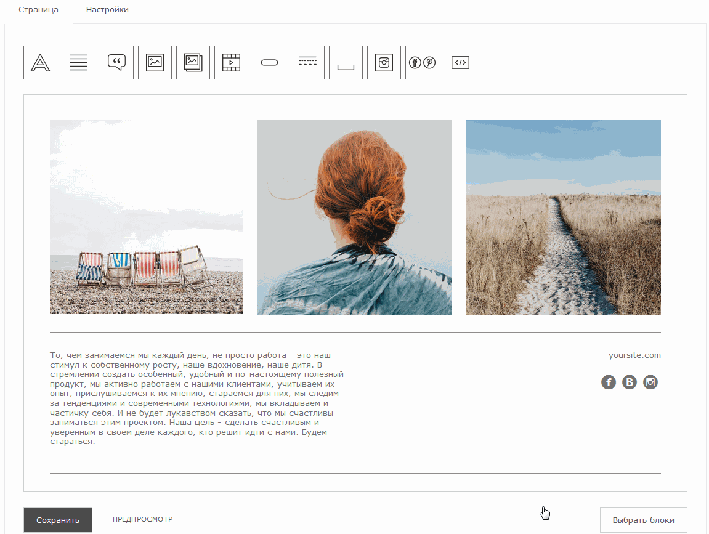Select the red-haired woman photo
Image resolution: width=709 pixels, height=534 pixels.
click(355, 217)
